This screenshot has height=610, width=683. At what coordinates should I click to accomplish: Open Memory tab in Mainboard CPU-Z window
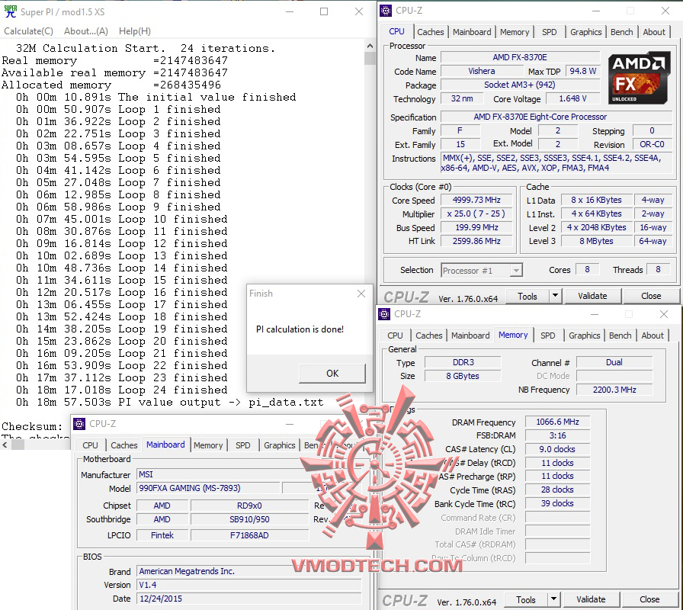tap(208, 445)
